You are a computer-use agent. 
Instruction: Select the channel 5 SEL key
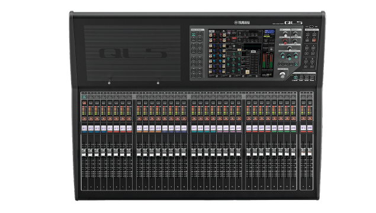click(110, 97)
